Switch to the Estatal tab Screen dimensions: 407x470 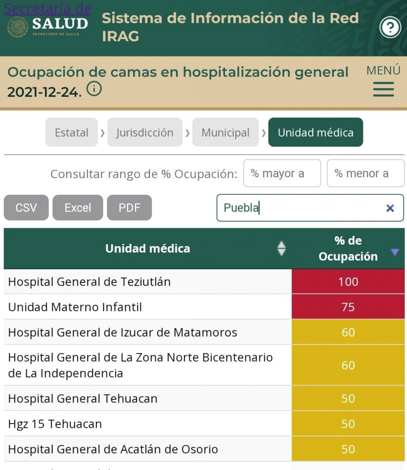pos(72,133)
